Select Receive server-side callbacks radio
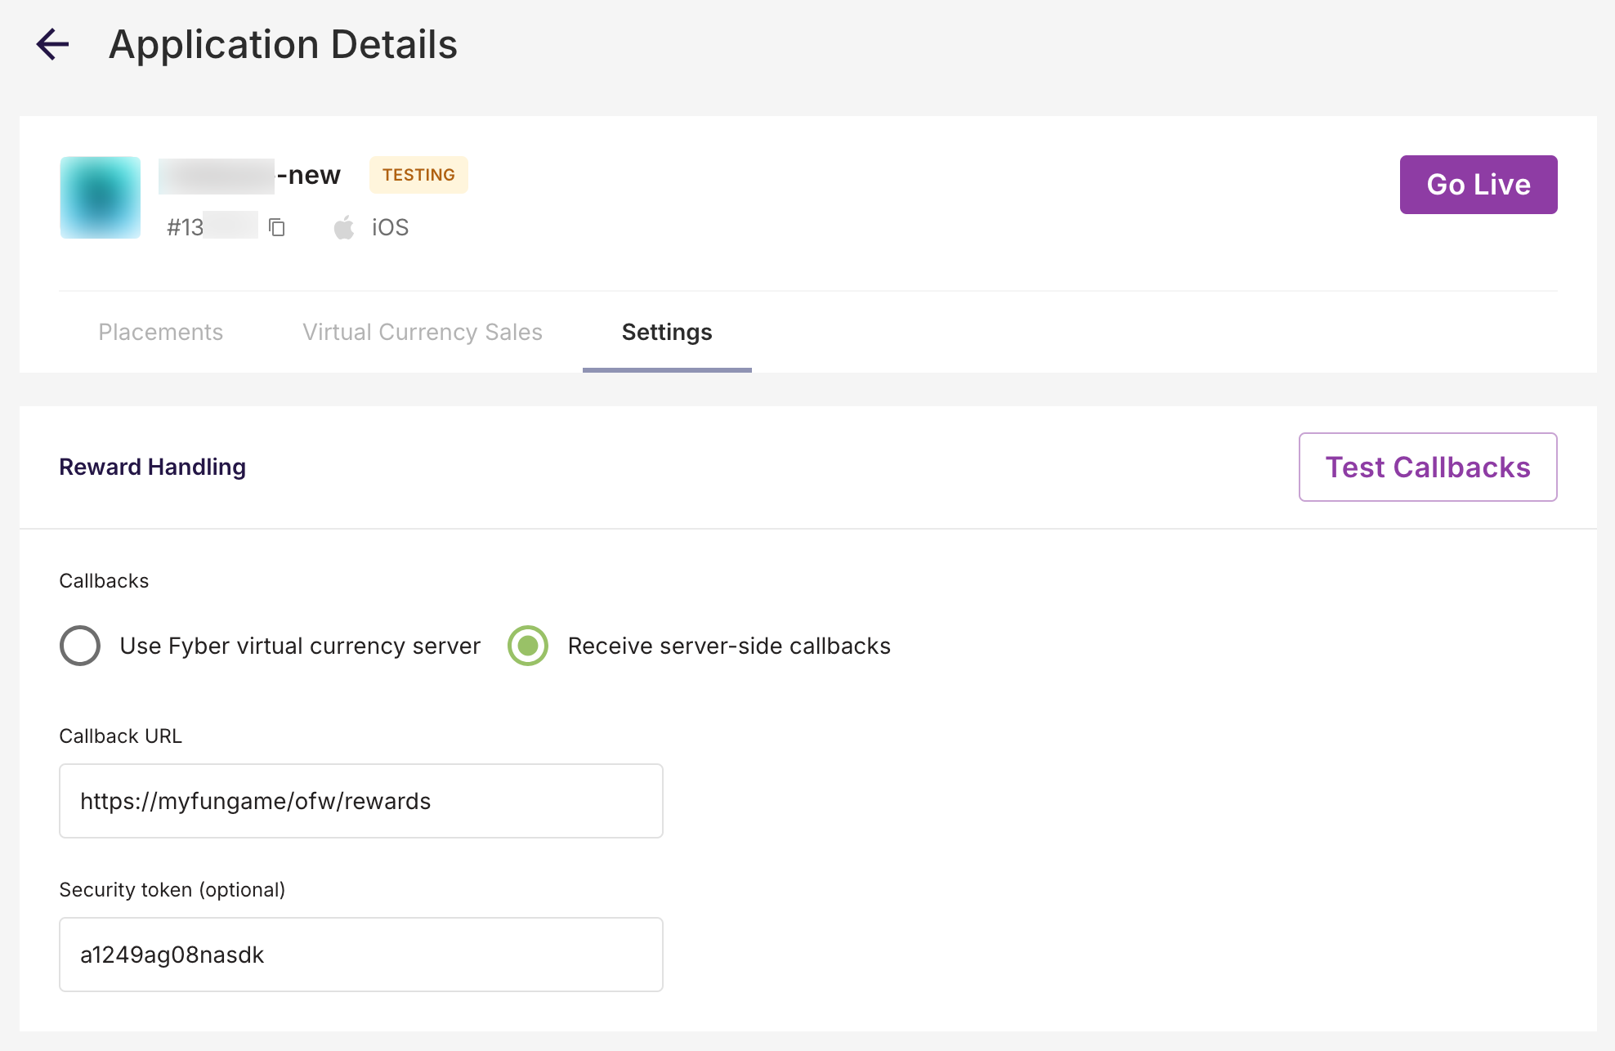 click(528, 646)
